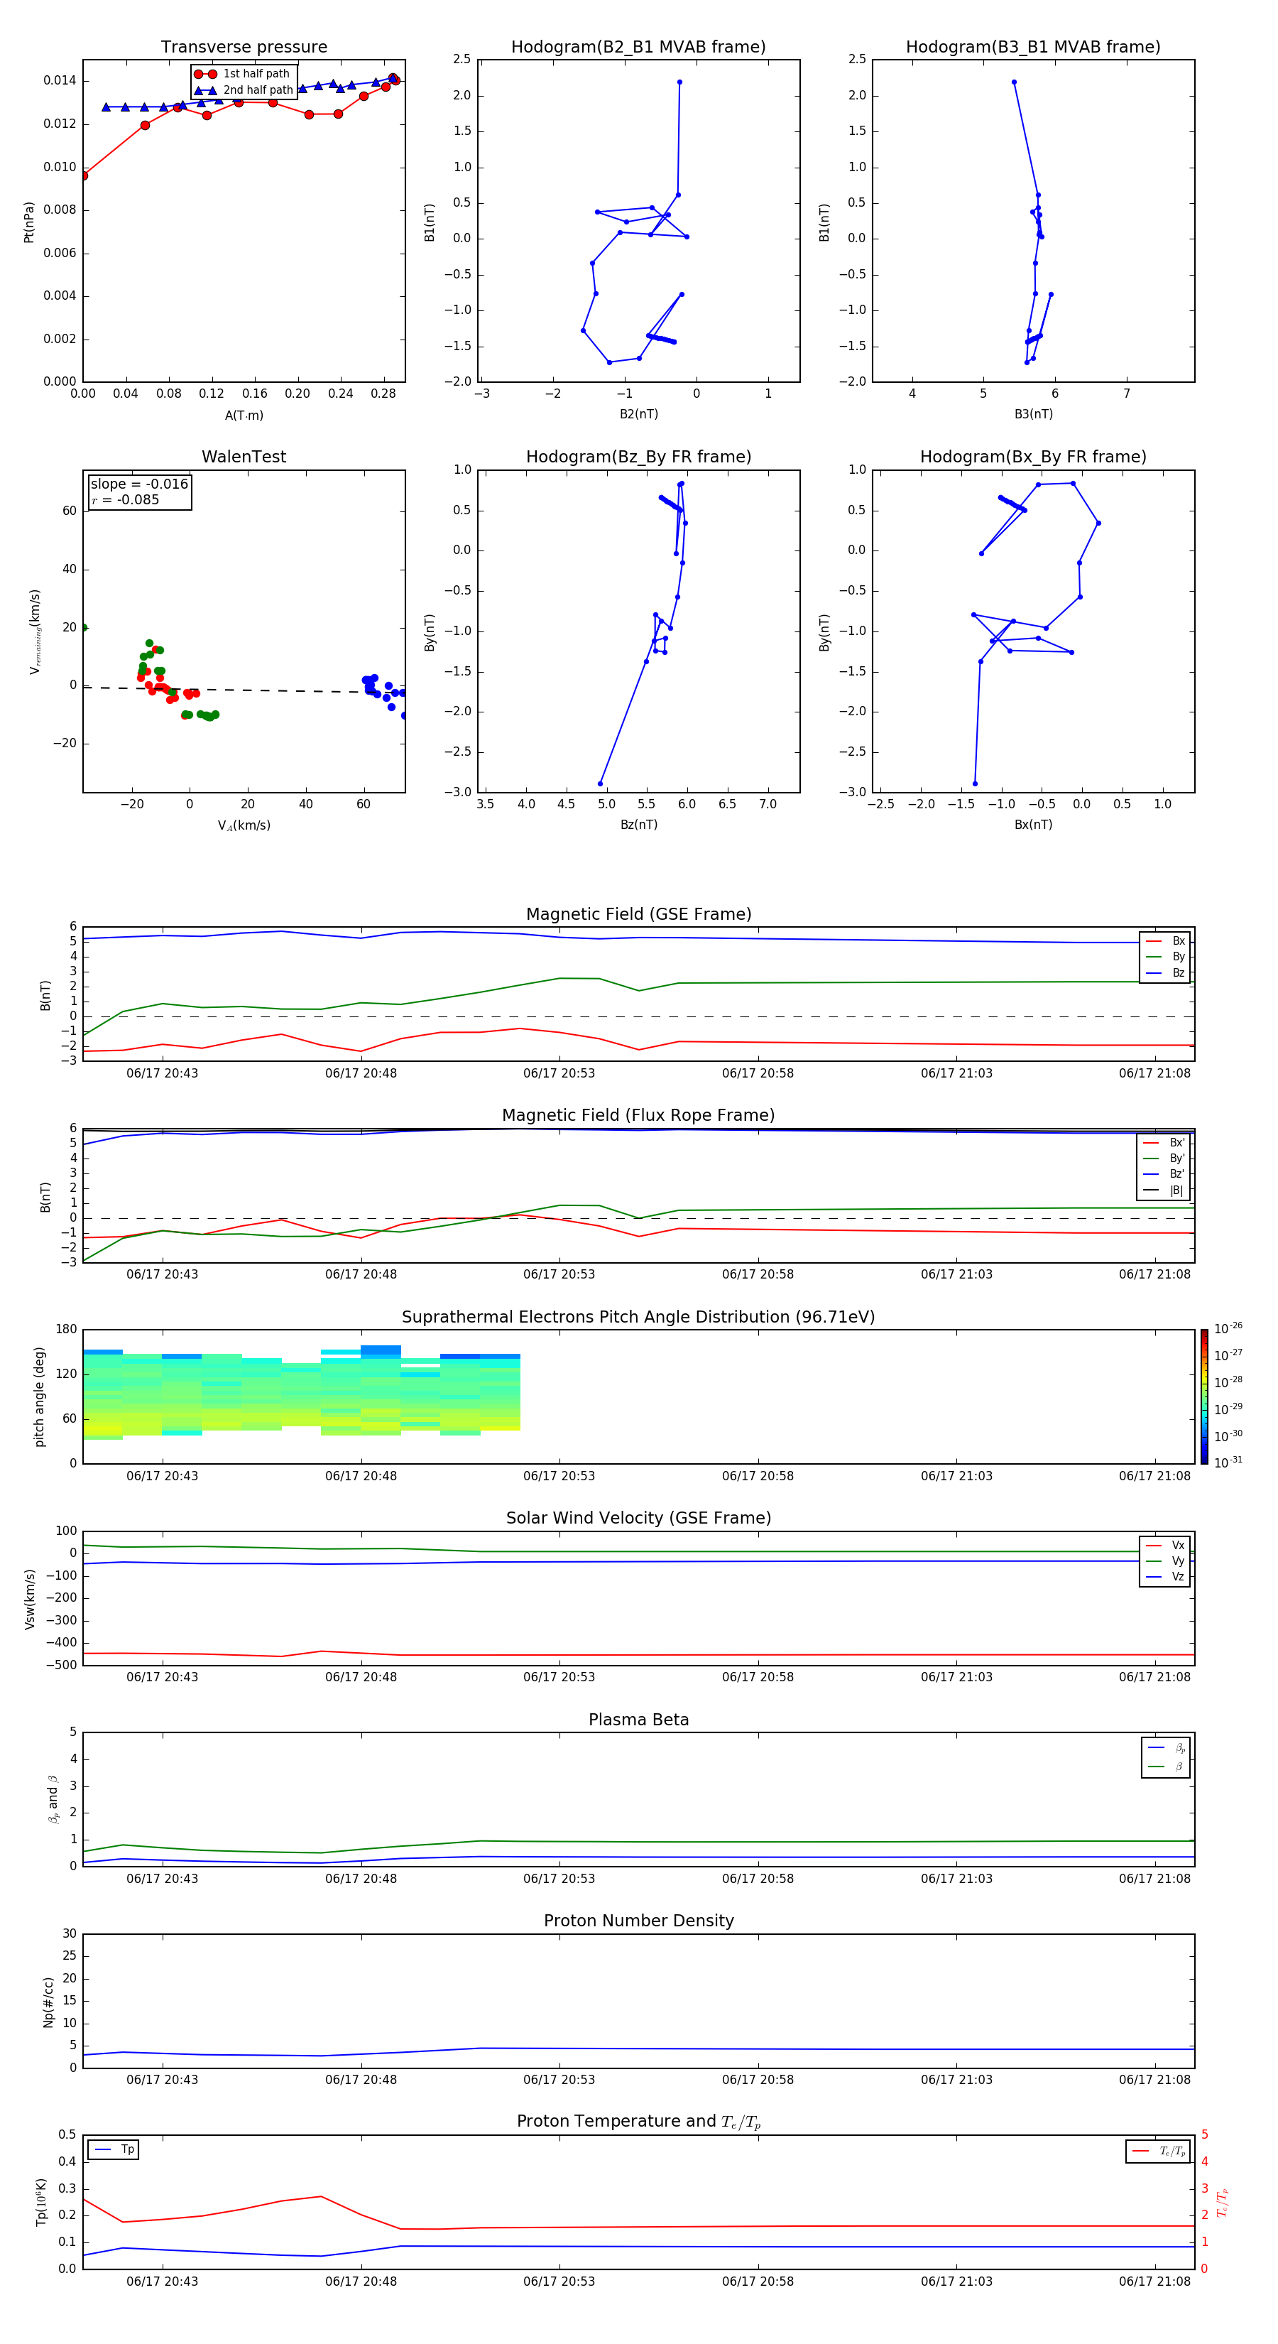
Task: Click the "B2(nT)" x-axis label
Action: tap(638, 414)
